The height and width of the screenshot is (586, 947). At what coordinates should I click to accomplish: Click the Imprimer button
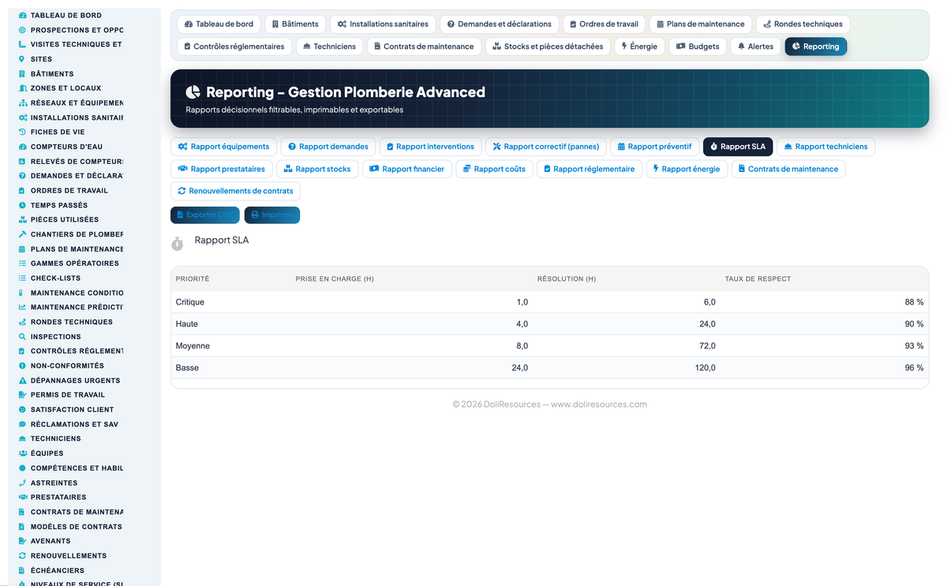271,215
